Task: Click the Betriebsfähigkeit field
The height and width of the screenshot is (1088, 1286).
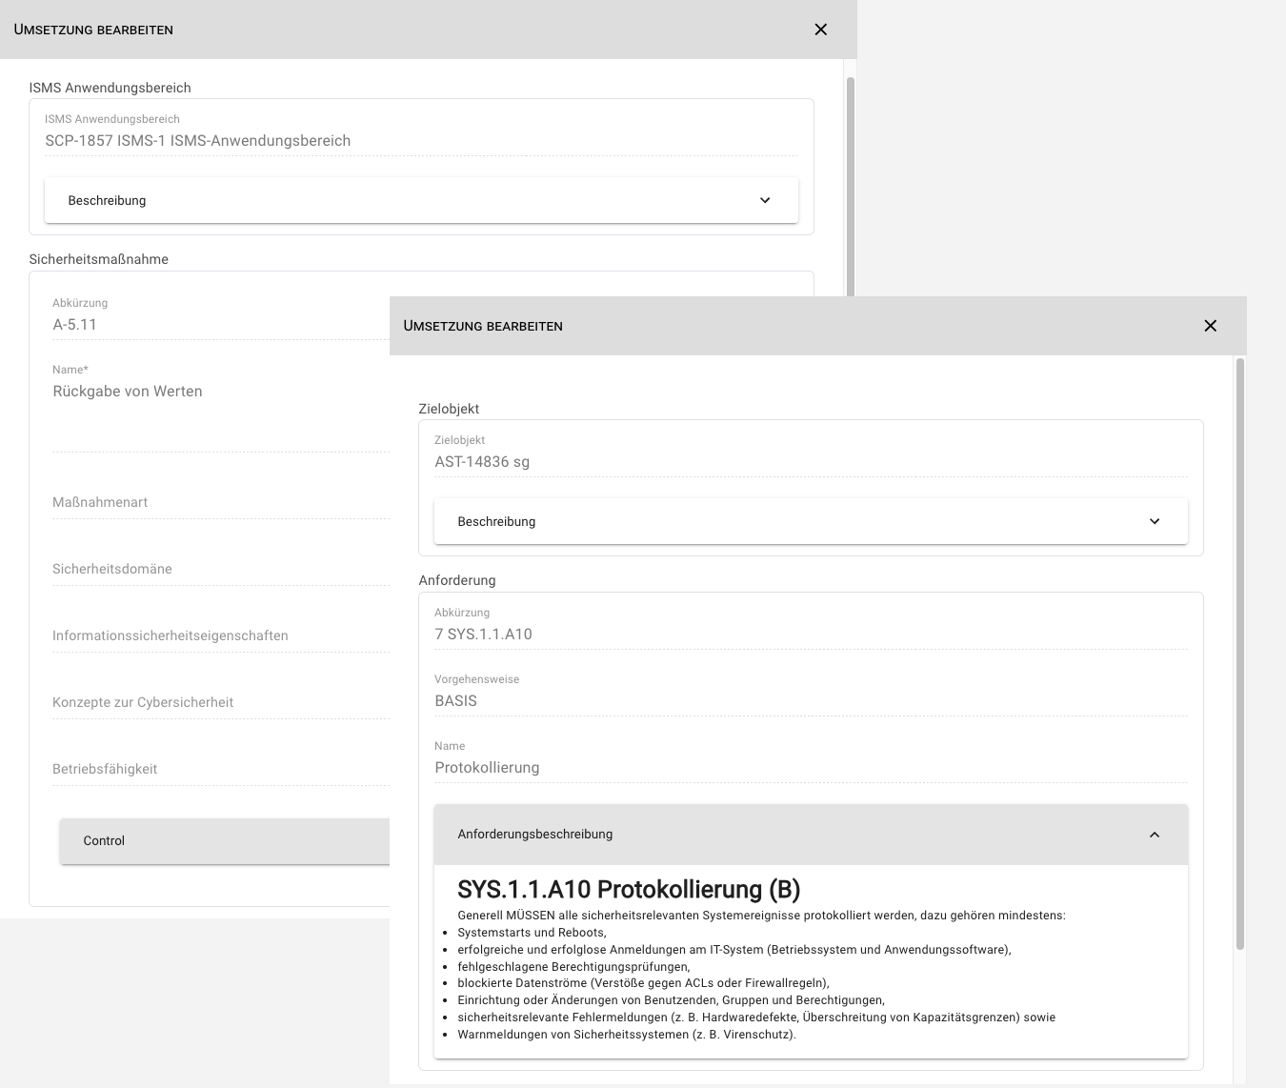Action: [219, 769]
